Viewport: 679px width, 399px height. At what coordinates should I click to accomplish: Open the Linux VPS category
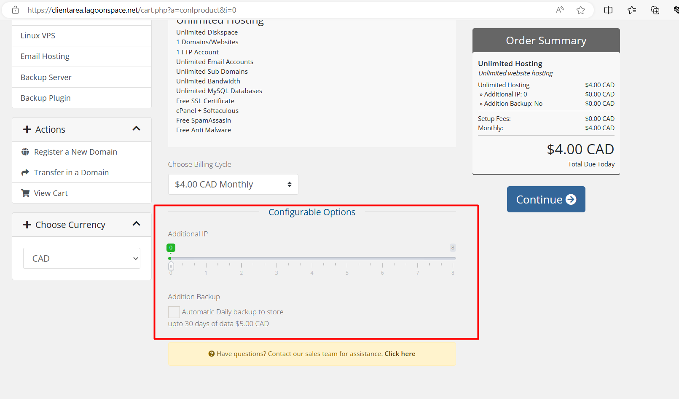tap(38, 36)
